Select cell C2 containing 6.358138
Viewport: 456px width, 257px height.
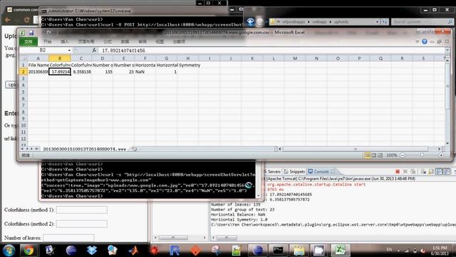pos(81,71)
